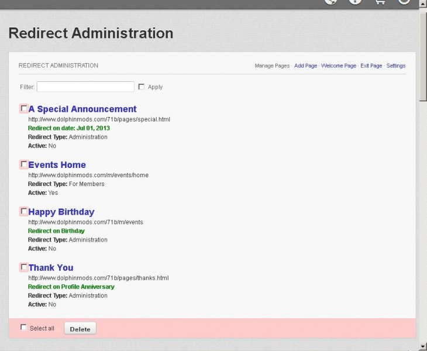Enable the Apply filter checkbox
This screenshot has width=427, height=351.
[142, 87]
